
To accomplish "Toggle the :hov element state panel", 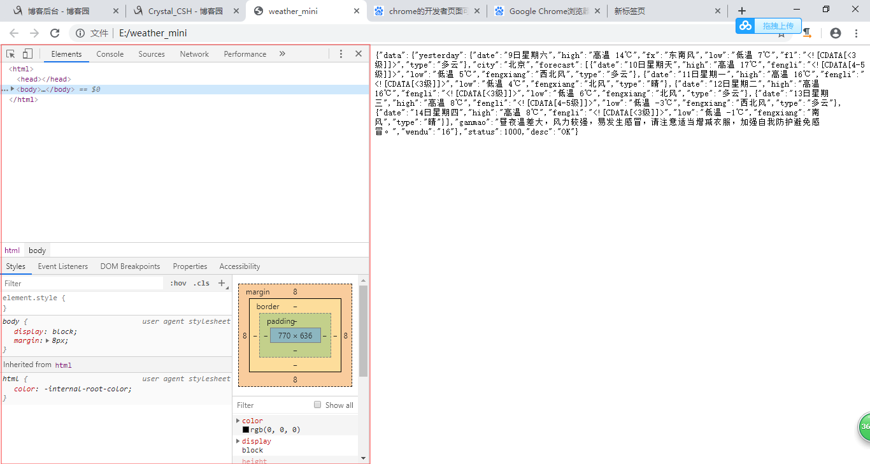I will [178, 284].
